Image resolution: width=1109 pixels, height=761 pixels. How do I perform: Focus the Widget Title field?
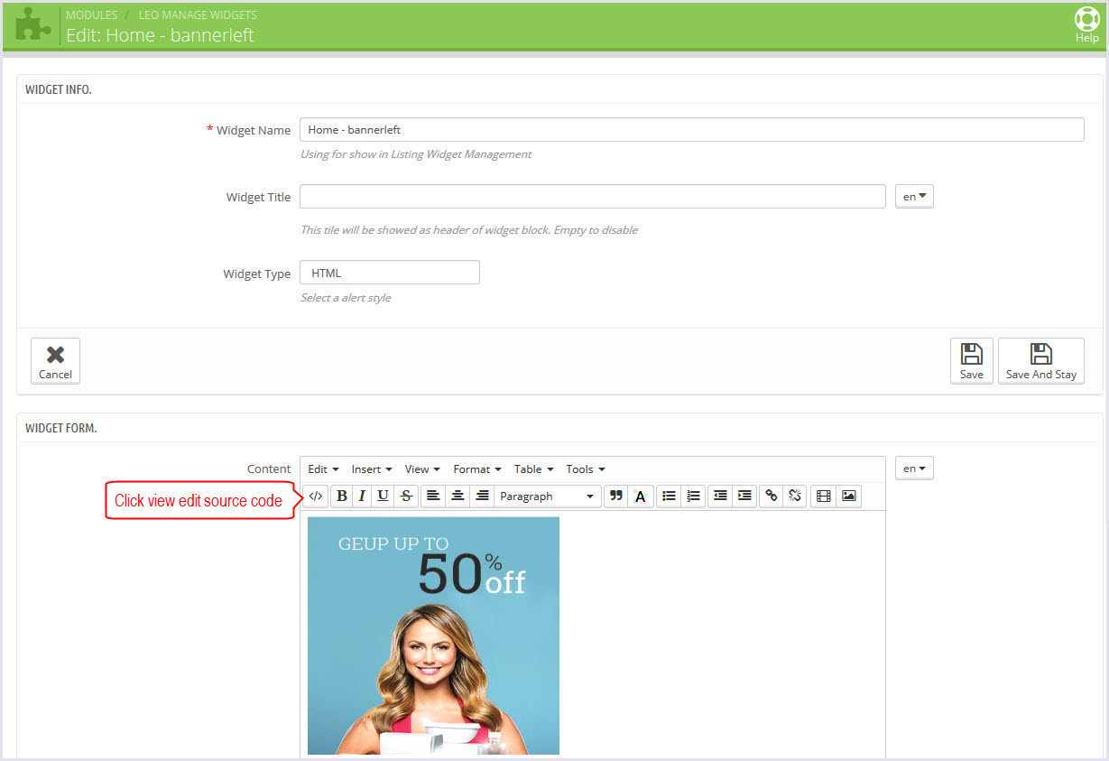[x=592, y=197]
